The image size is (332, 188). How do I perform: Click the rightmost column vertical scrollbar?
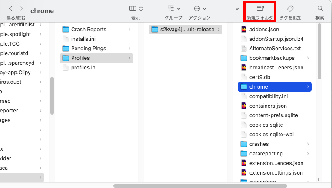pos(319,51)
